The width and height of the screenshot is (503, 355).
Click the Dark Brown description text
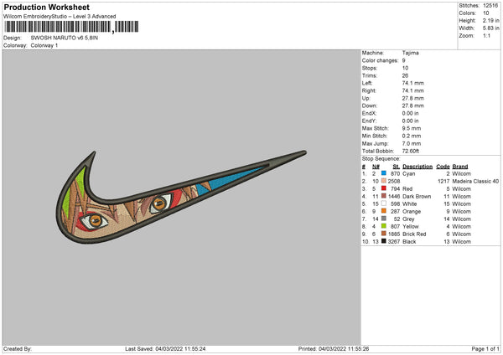pyautogui.click(x=417, y=197)
